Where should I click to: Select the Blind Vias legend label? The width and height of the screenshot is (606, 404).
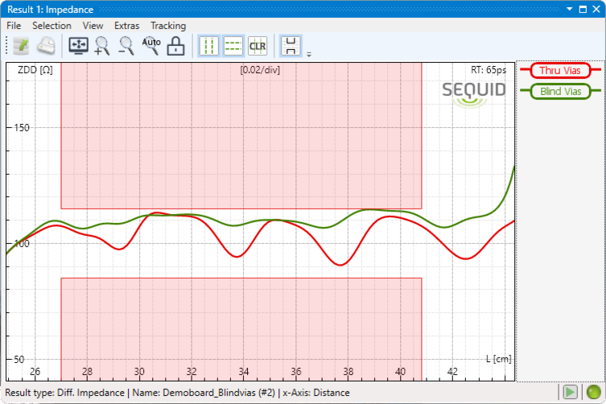[x=560, y=92]
